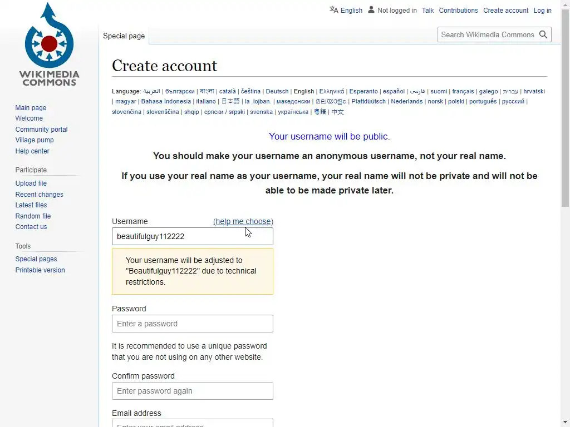Open Special pages under Tools
Screen dimensions: 570x427
36,259
